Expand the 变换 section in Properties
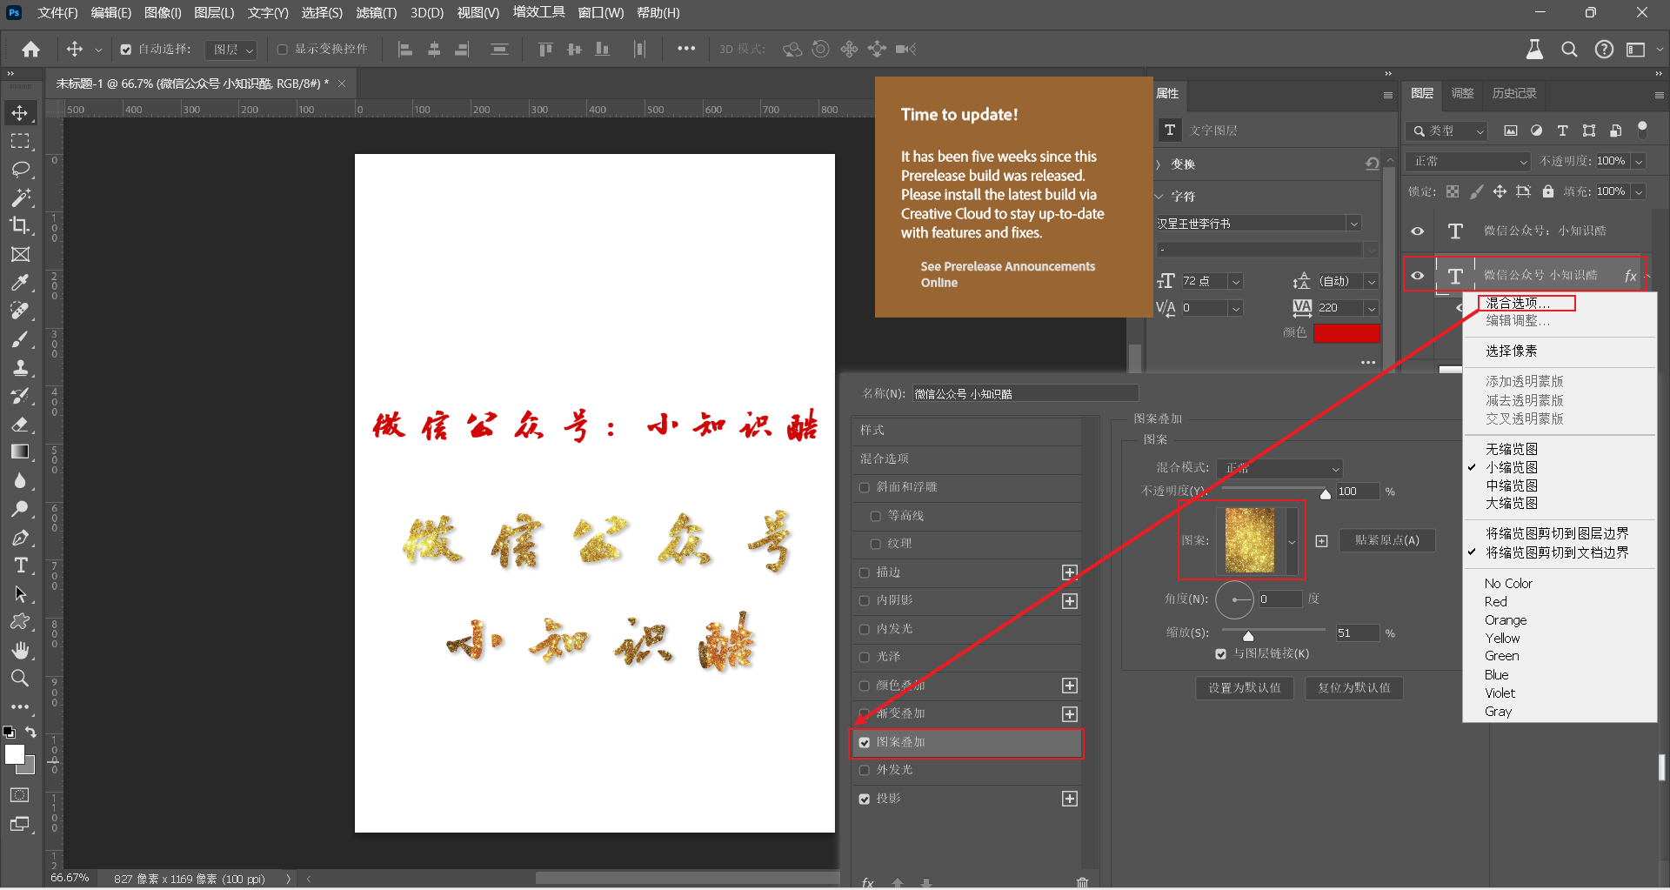The height and width of the screenshot is (890, 1670). point(1158,164)
